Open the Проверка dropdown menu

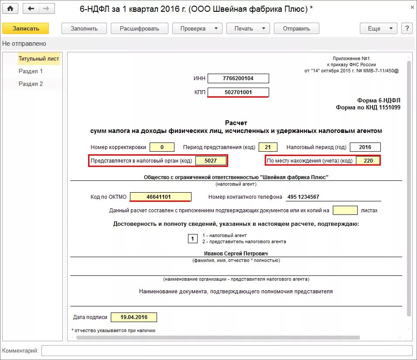point(197,28)
